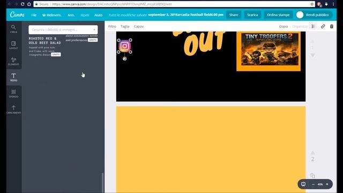Viewport: 343px width, 193px height.
Task: Open the browser three-dot menu
Action: (333, 4)
